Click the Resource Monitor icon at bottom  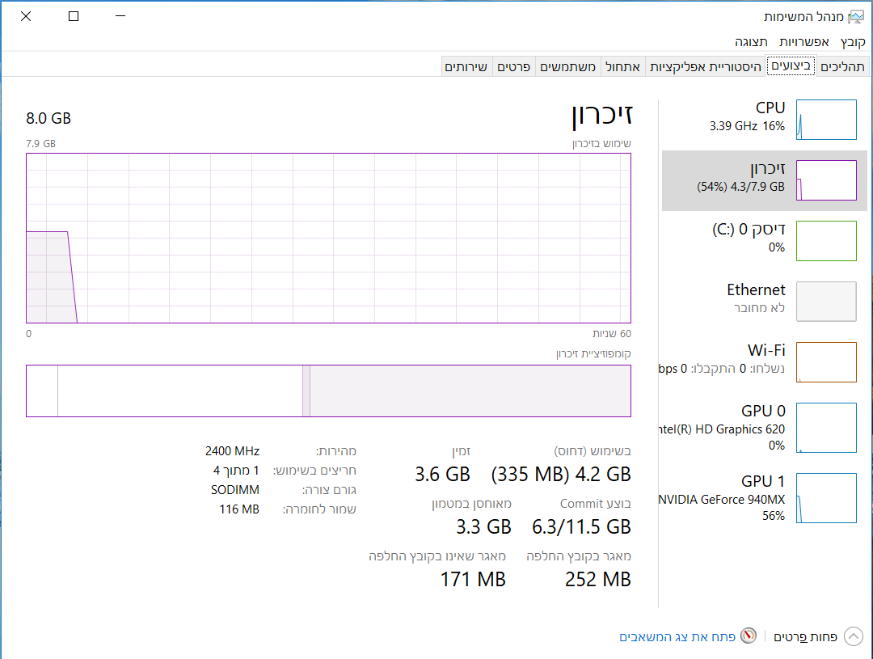pos(749,636)
